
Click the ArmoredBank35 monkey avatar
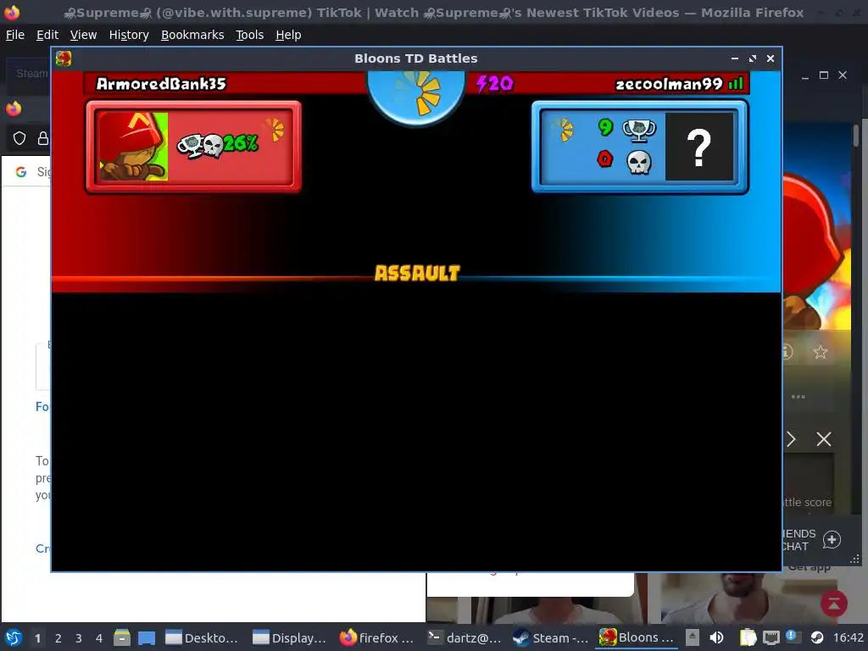(133, 146)
